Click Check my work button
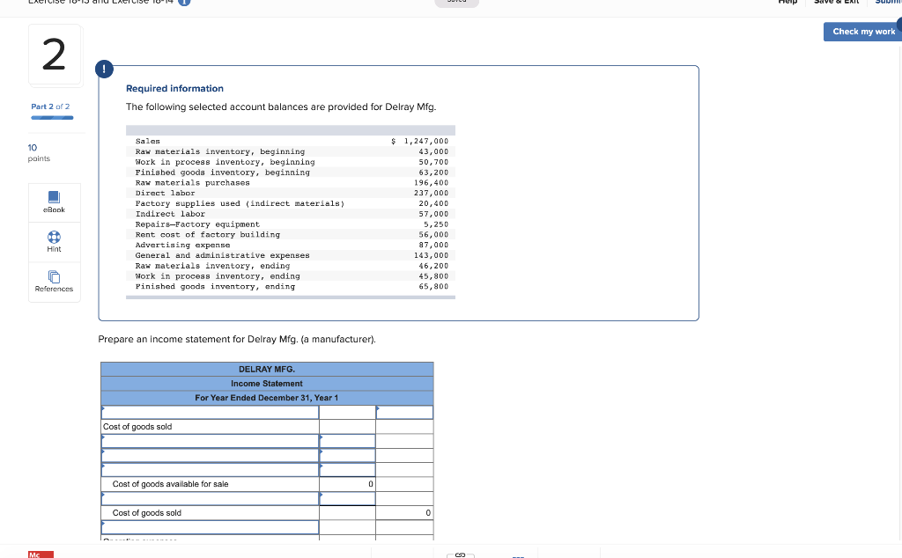This screenshot has height=558, width=902. click(x=861, y=32)
